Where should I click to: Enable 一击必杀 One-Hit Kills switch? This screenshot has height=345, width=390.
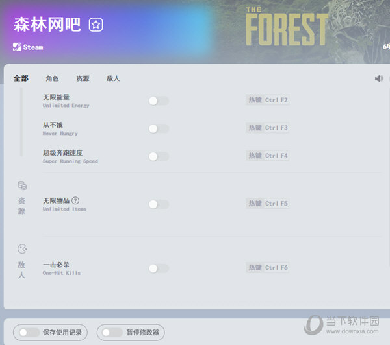159,268
